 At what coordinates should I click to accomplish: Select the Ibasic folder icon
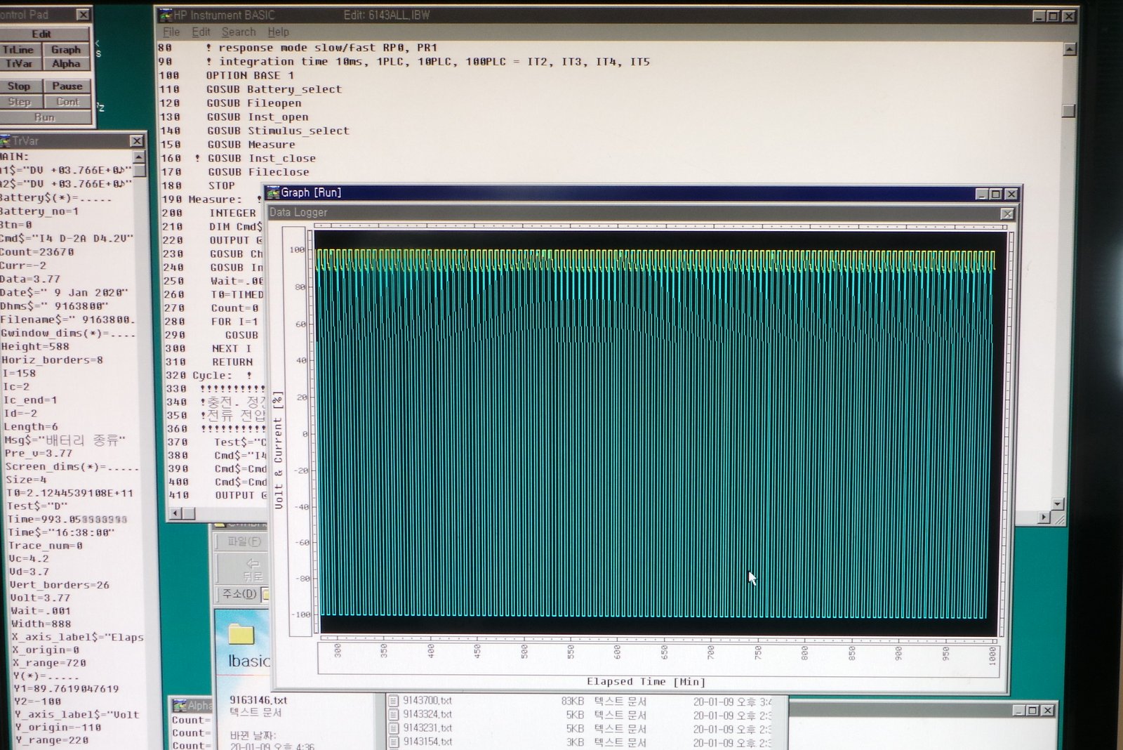tap(241, 634)
